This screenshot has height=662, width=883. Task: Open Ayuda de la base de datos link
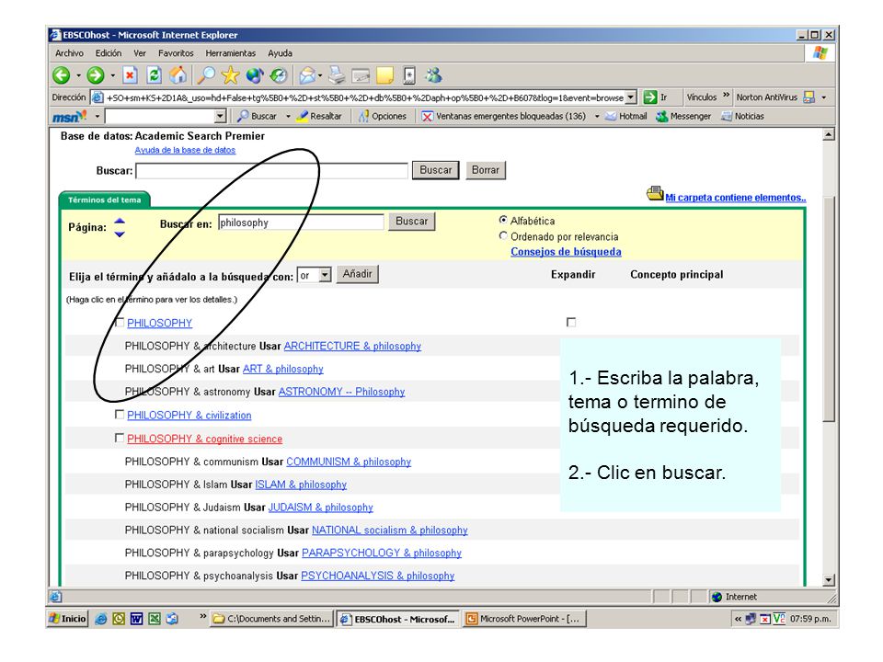tap(185, 150)
